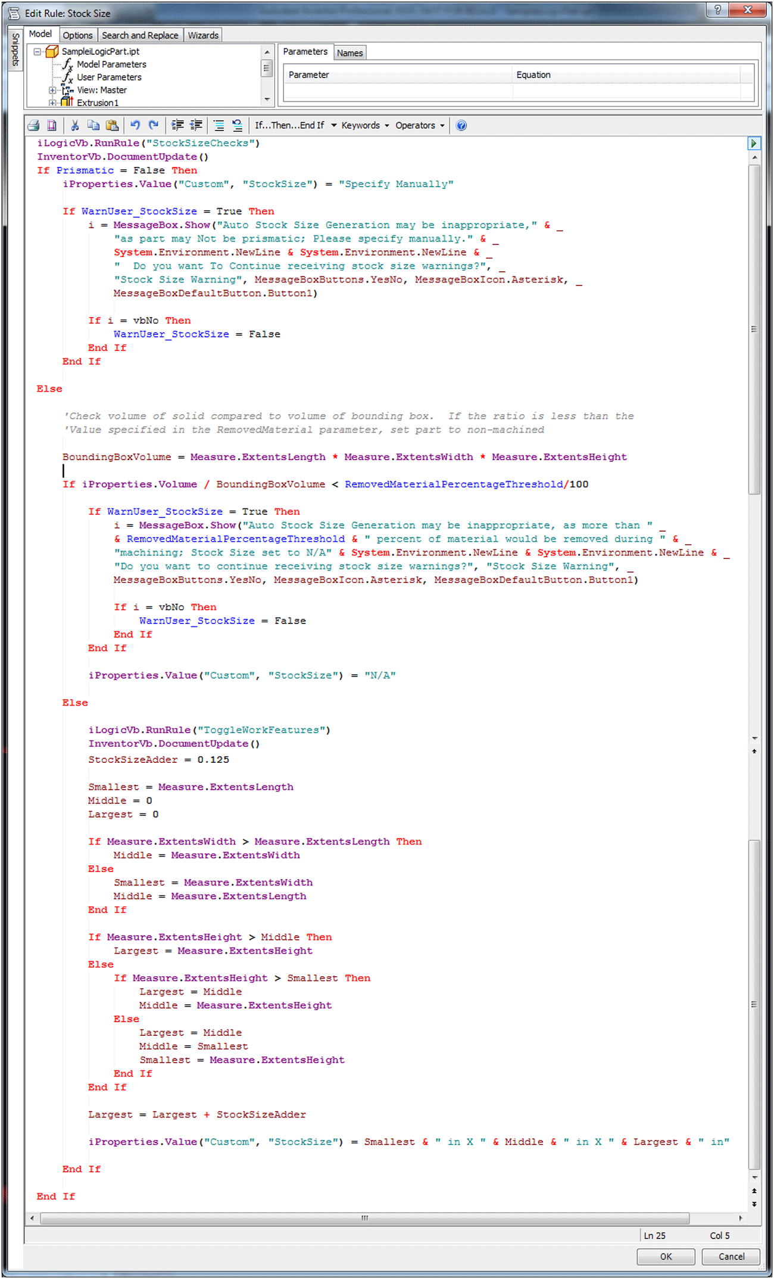Open the Keywords dropdown menu

365,125
